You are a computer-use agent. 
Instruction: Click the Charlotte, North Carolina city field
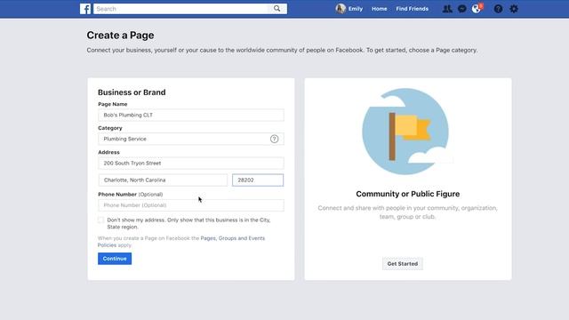click(163, 180)
